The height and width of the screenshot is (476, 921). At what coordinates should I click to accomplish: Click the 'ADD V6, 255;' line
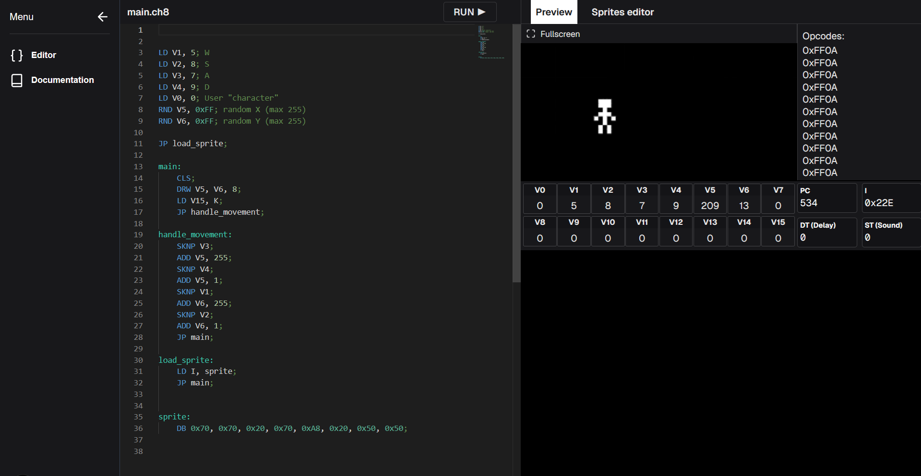(x=204, y=303)
